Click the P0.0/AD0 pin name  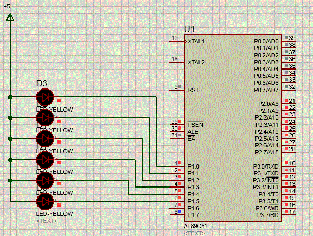pyautogui.click(x=266, y=41)
